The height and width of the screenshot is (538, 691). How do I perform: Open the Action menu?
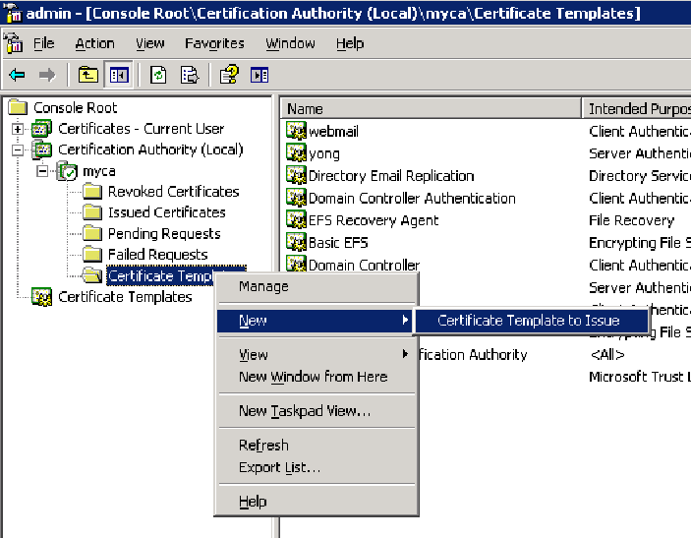click(94, 43)
